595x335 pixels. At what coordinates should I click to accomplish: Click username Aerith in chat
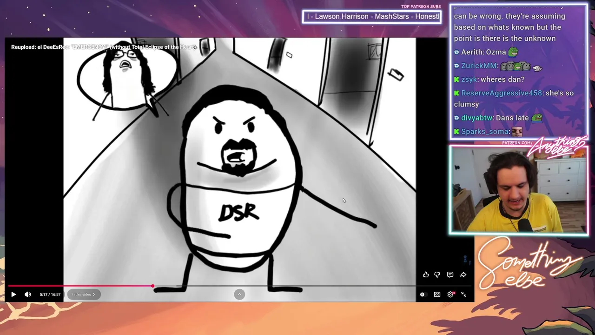[471, 52]
